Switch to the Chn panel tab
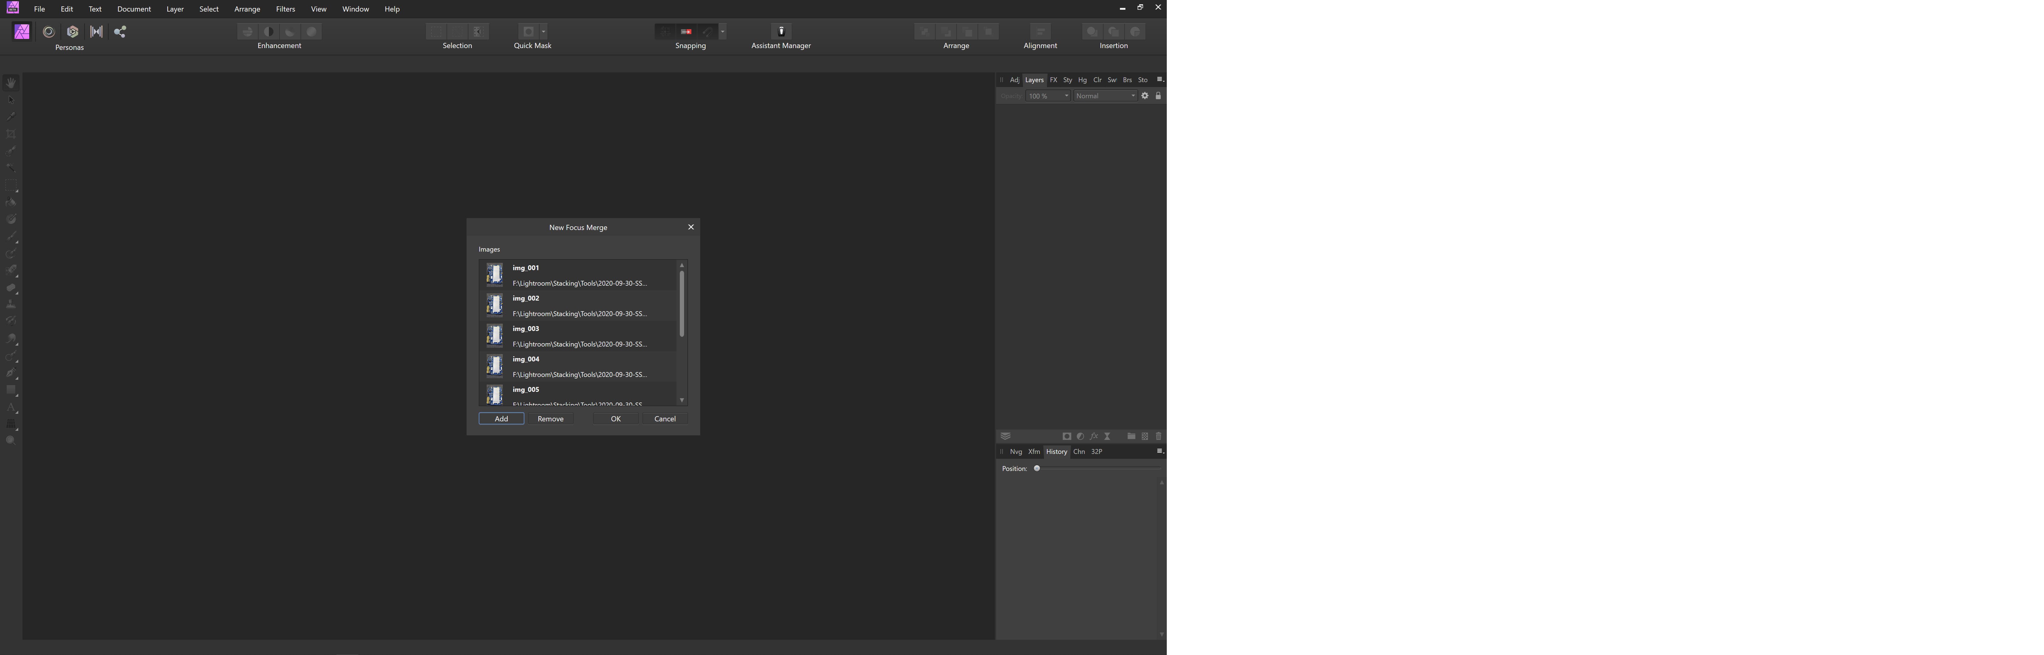This screenshot has width=2044, height=655. point(1079,452)
